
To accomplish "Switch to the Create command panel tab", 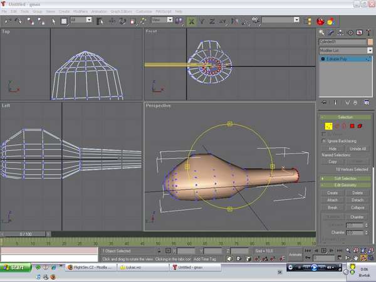I will click(x=322, y=33).
